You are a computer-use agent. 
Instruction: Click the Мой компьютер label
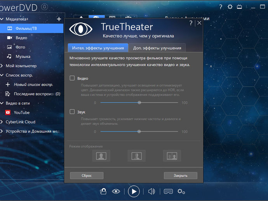(21, 66)
